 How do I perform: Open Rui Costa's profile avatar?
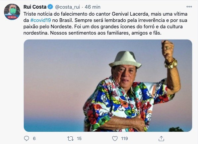[x=12, y=12]
